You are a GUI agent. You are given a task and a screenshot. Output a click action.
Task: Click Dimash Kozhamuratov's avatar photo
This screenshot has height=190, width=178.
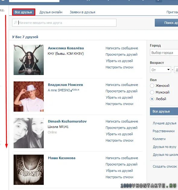click(x=29, y=133)
